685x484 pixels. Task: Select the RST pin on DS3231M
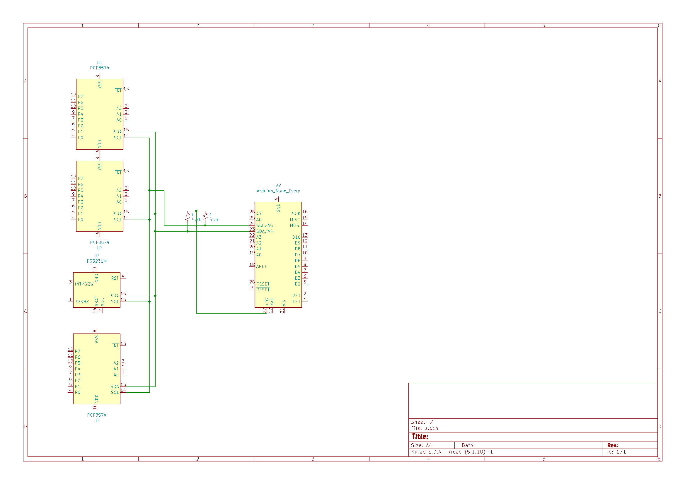115,278
